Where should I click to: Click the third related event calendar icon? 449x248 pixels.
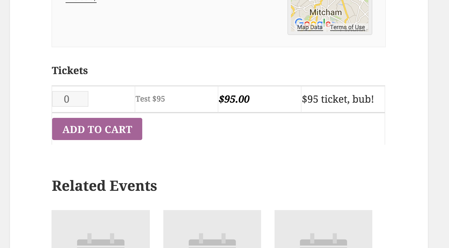pos(323,240)
